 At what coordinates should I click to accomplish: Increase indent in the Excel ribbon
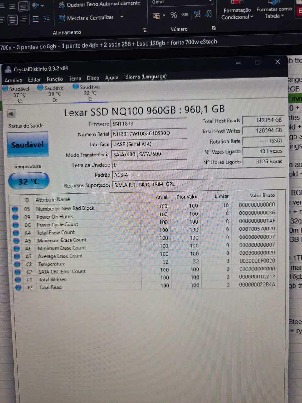[x=47, y=19]
